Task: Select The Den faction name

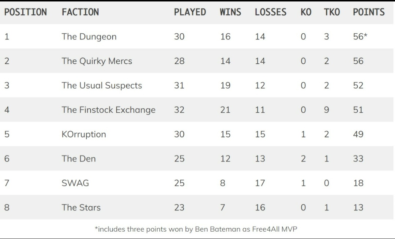Action: 79,158
